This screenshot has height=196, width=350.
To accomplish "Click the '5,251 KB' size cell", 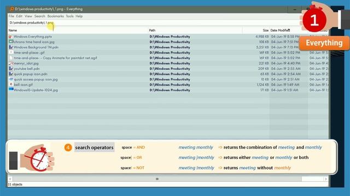I will 262,47.
